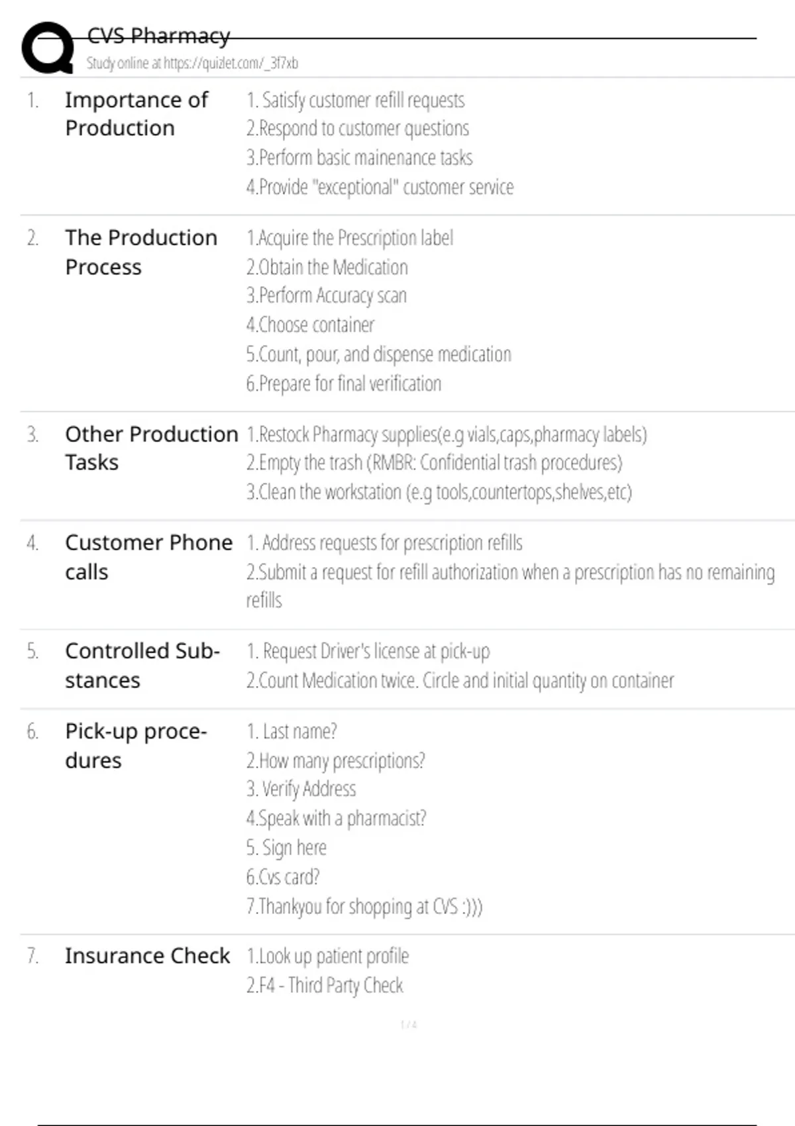Select 'Perform Accuracy scan' step
Screen dimensions: 795x1126
[x=327, y=295]
